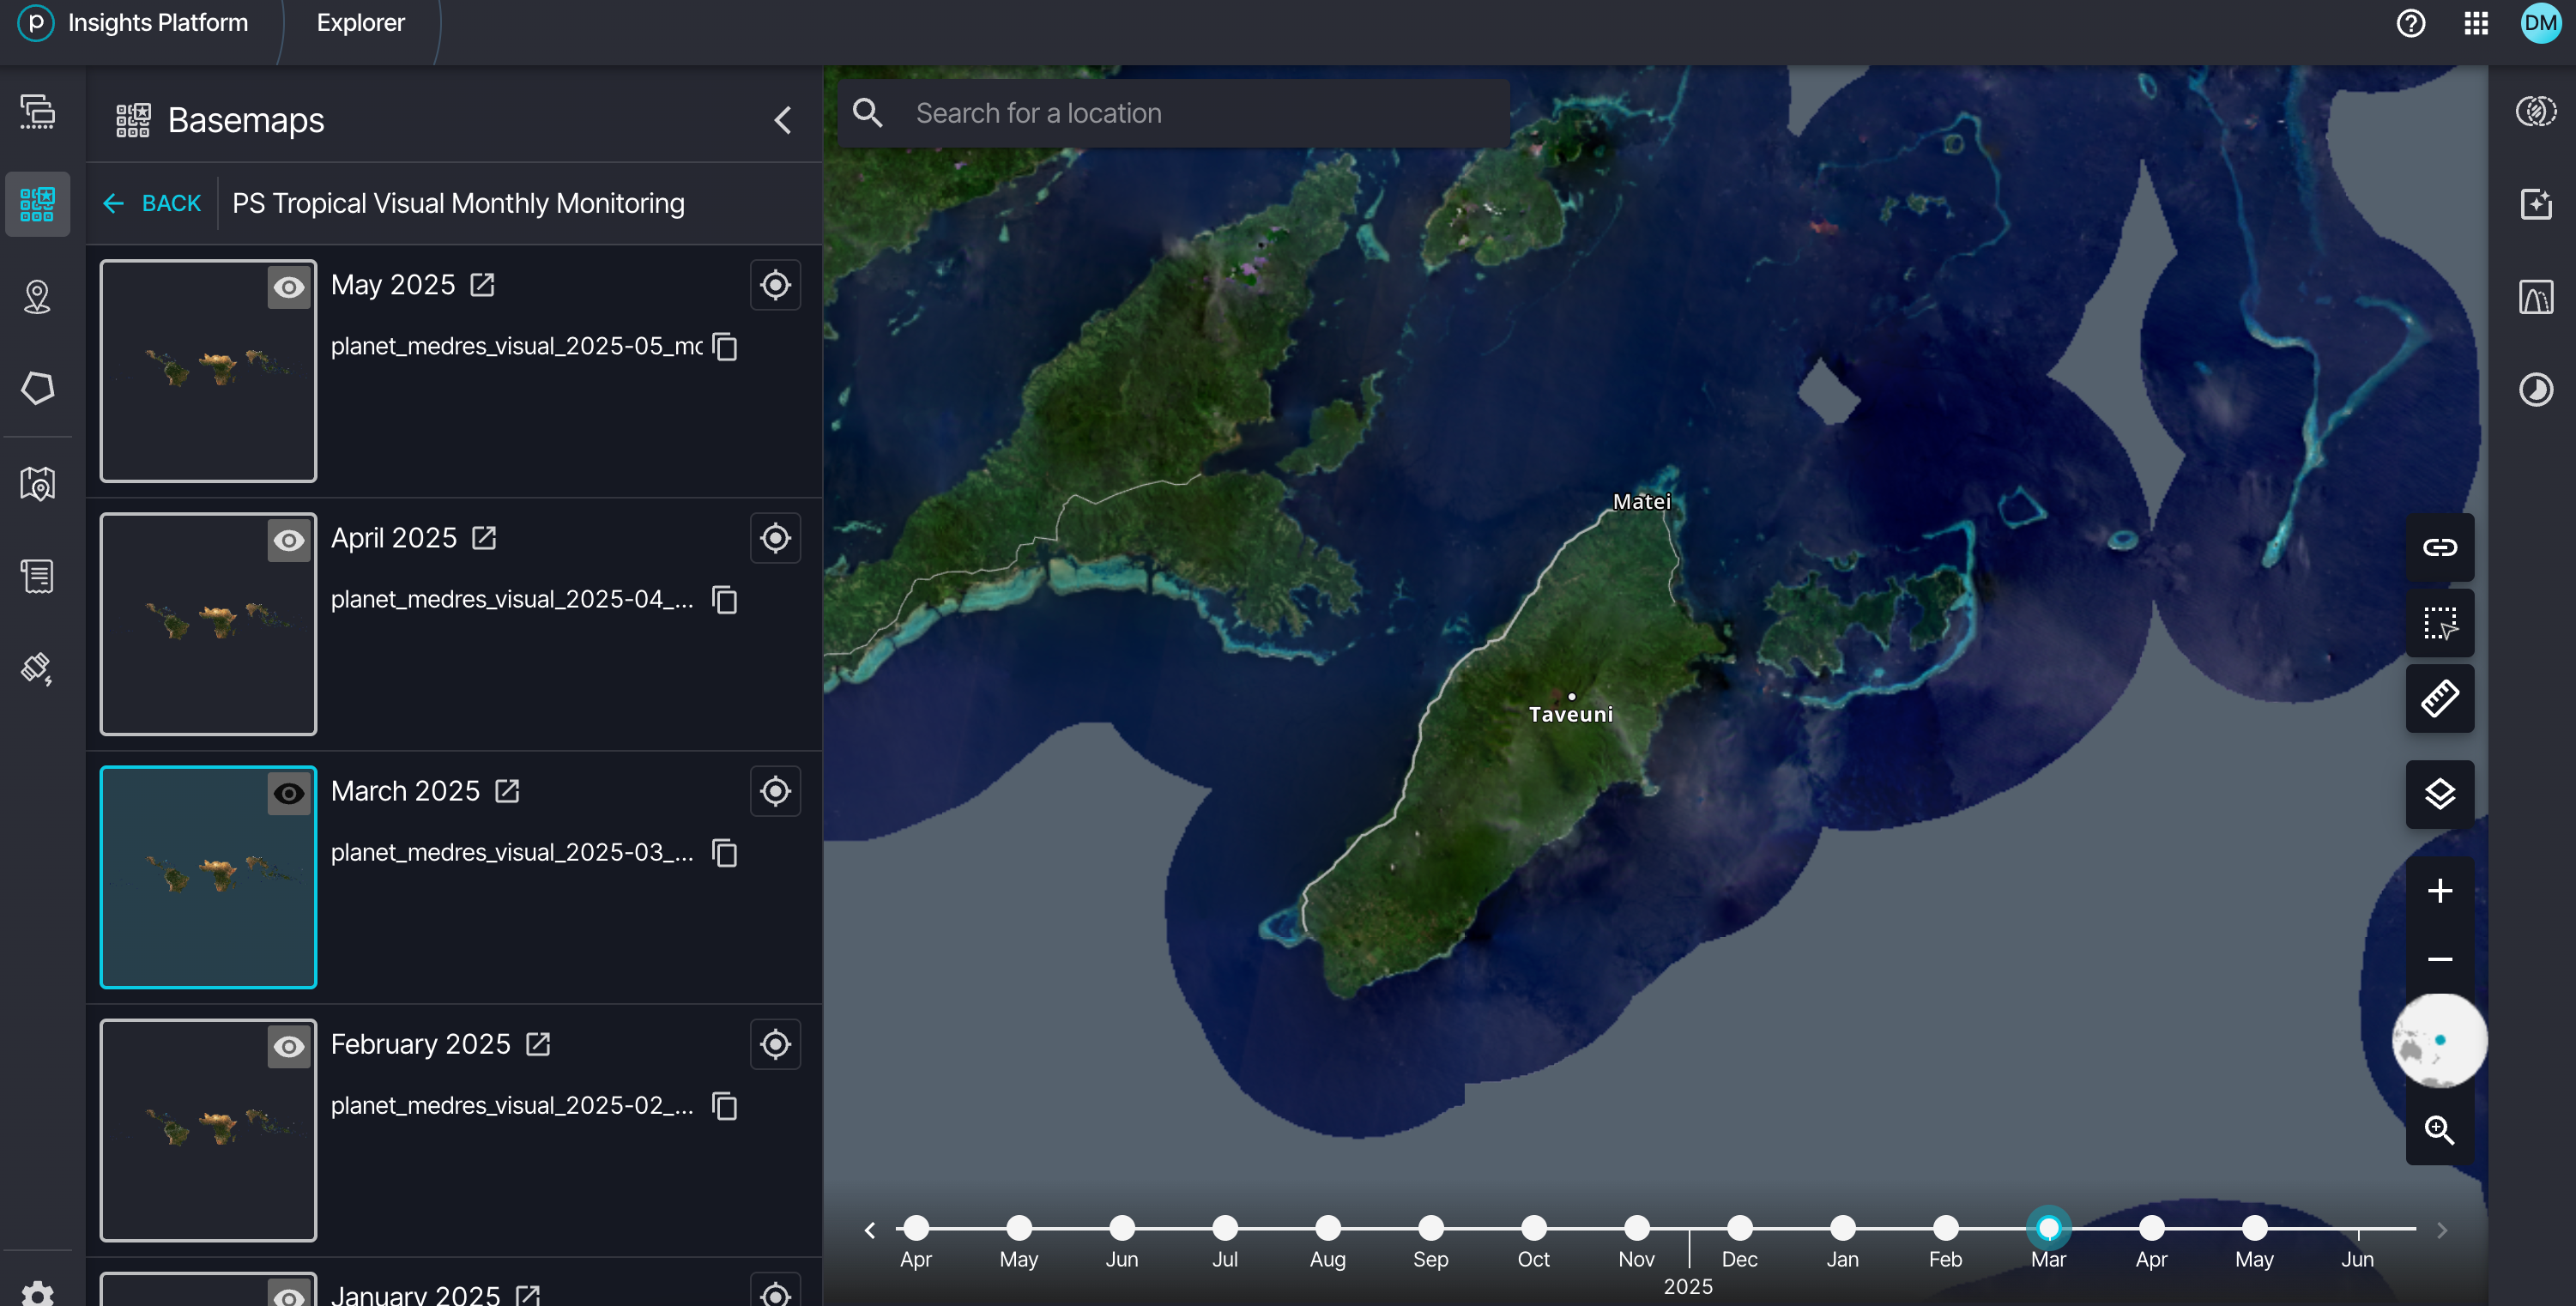Open May 2025 in new window
The width and height of the screenshot is (2576, 1306).
[482, 285]
